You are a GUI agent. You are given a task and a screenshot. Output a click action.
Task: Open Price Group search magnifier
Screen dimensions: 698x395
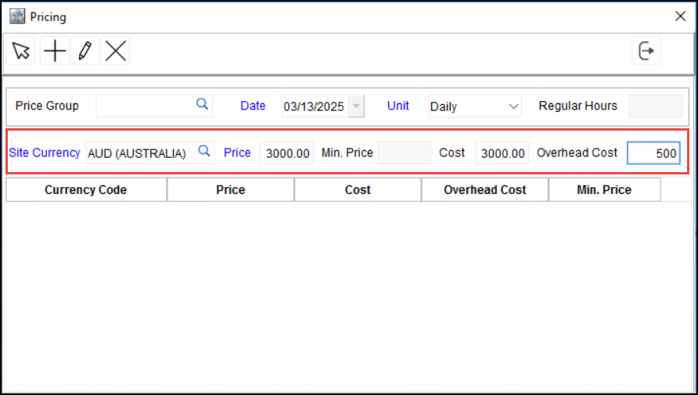point(202,105)
